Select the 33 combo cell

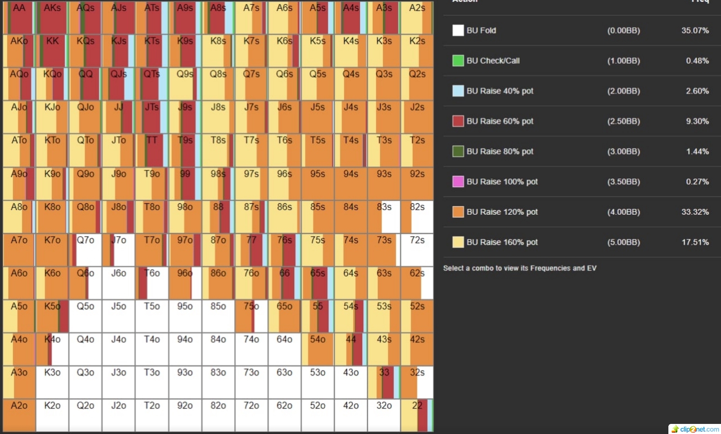click(x=384, y=382)
